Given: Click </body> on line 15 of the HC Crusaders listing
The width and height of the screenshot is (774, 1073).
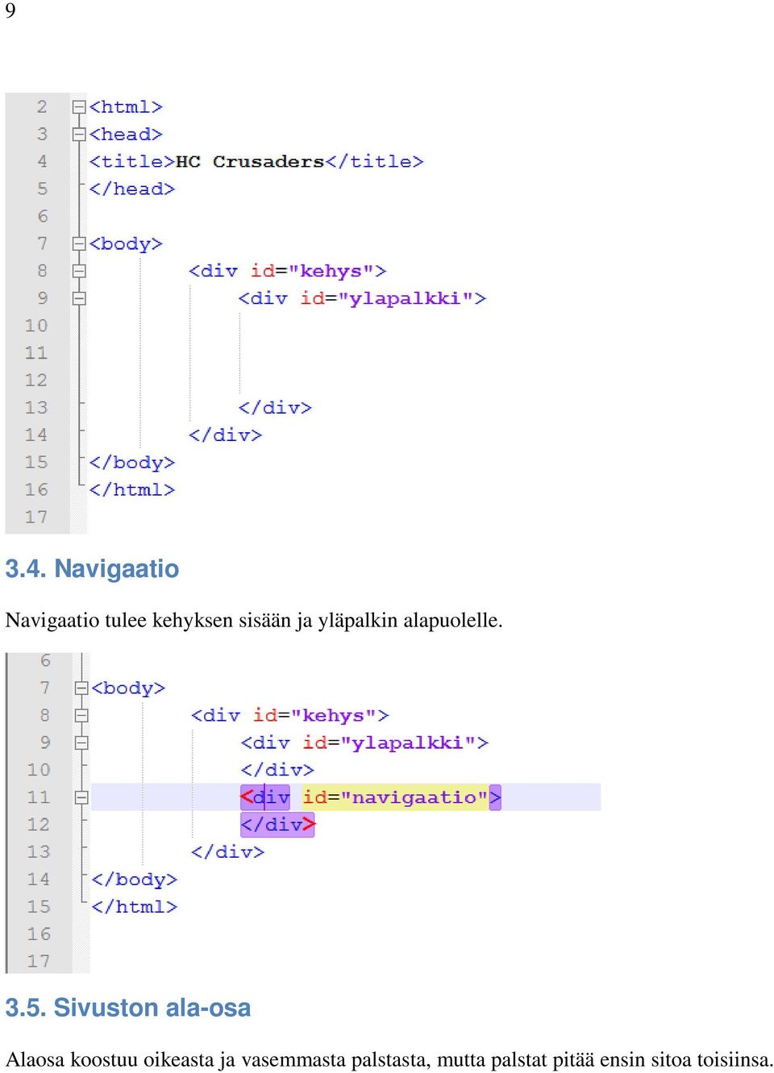Looking at the screenshot, I should coord(132,463).
